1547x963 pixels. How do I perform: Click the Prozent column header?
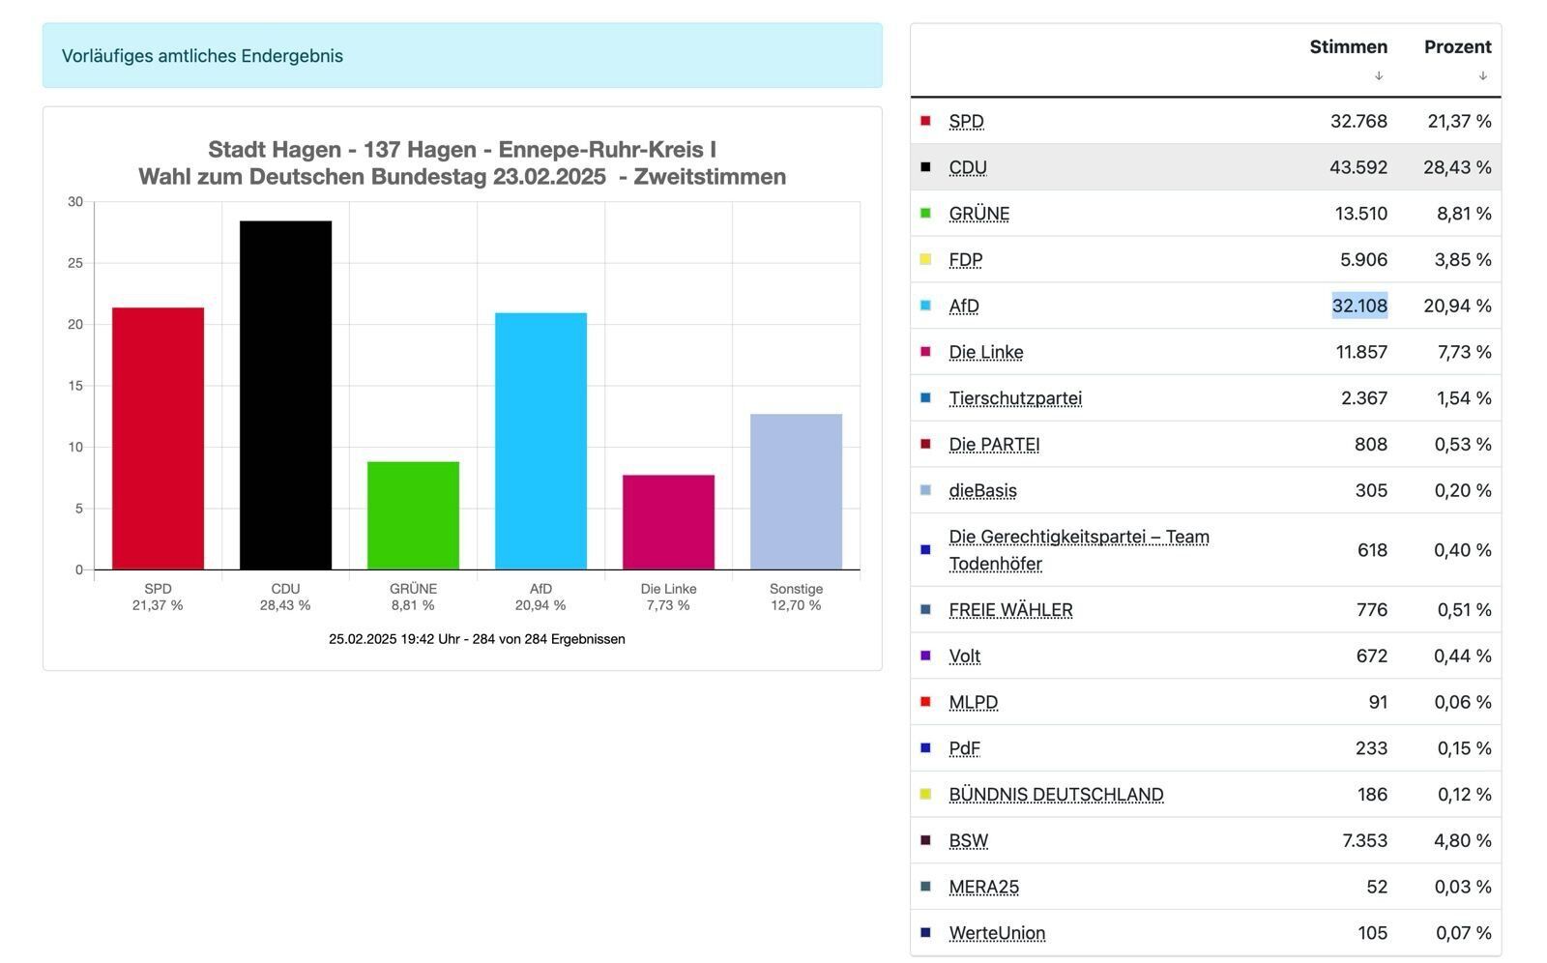tap(1457, 46)
